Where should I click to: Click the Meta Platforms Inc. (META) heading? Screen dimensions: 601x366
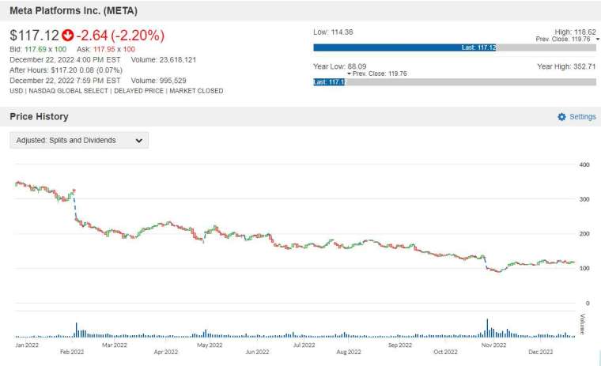coord(74,11)
